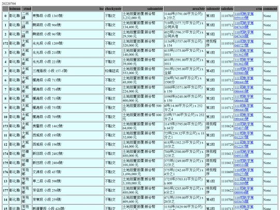Click the ctmd column header
This screenshot has width=280, height=210.
coord(26,9)
